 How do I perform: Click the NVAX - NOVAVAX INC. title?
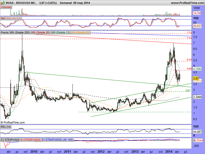(21, 3)
